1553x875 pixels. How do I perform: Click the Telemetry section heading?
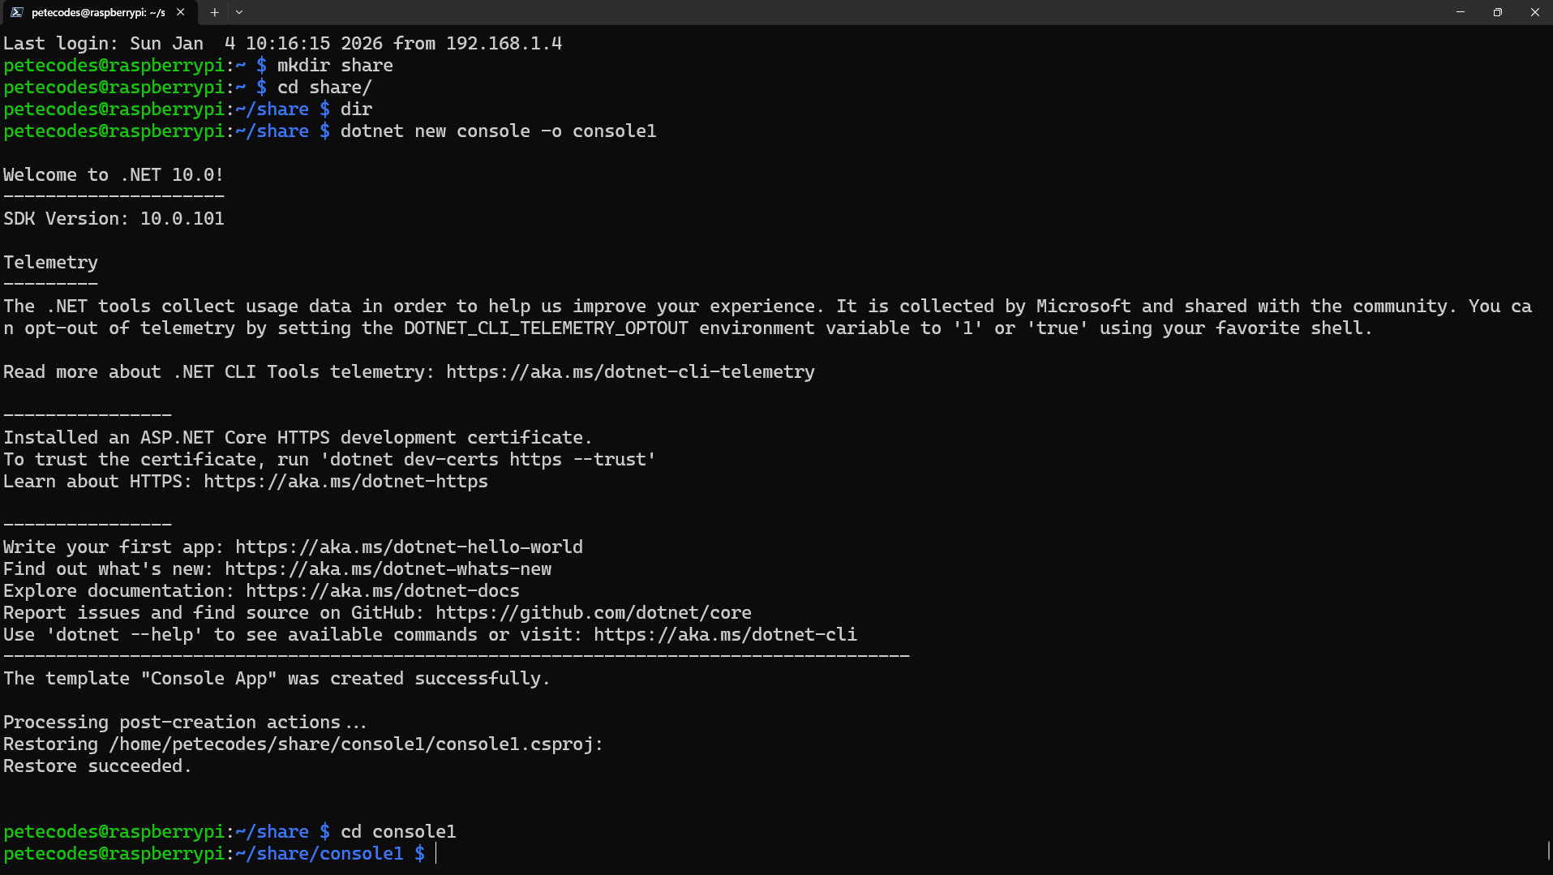click(x=50, y=262)
